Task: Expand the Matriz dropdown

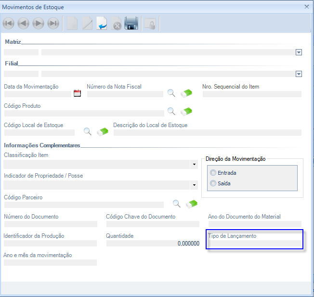Action: tap(299, 52)
